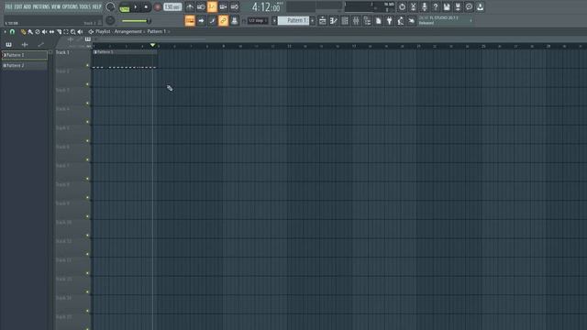Open pattern selector left arrow menu
The image size is (587, 330).
[274, 20]
